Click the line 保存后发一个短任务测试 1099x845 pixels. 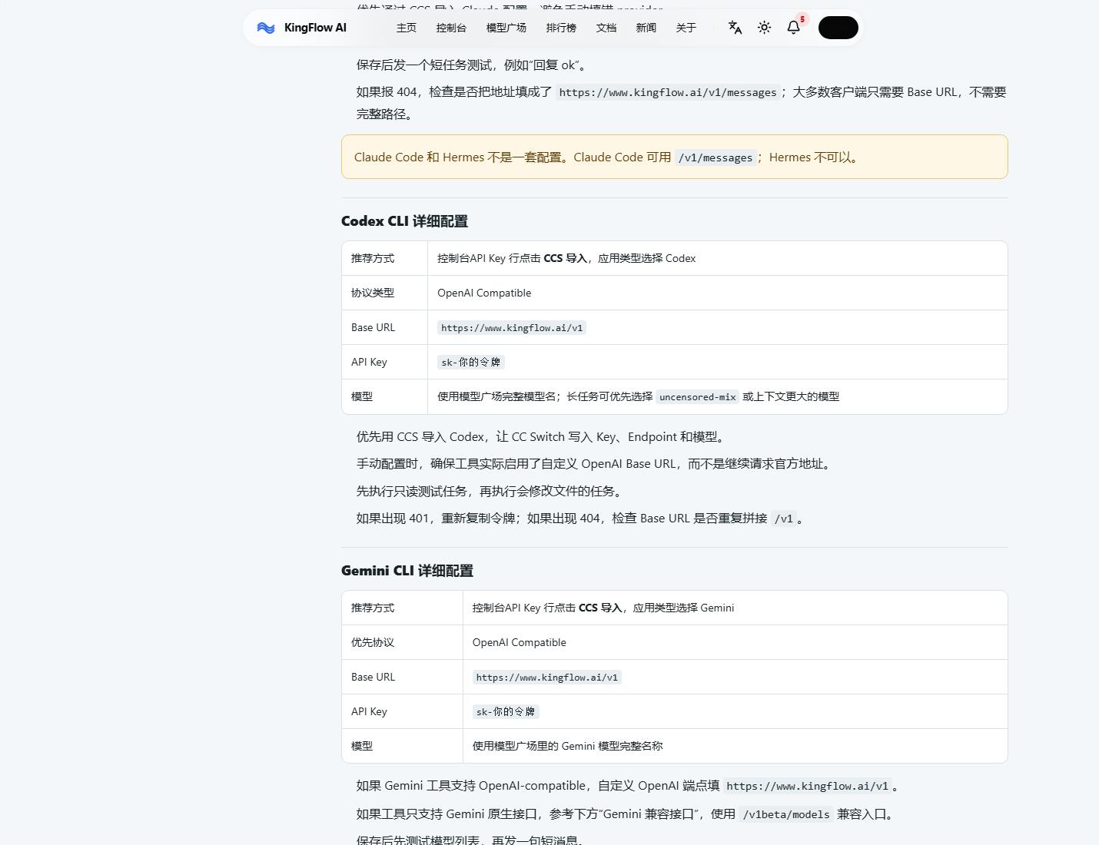point(472,65)
